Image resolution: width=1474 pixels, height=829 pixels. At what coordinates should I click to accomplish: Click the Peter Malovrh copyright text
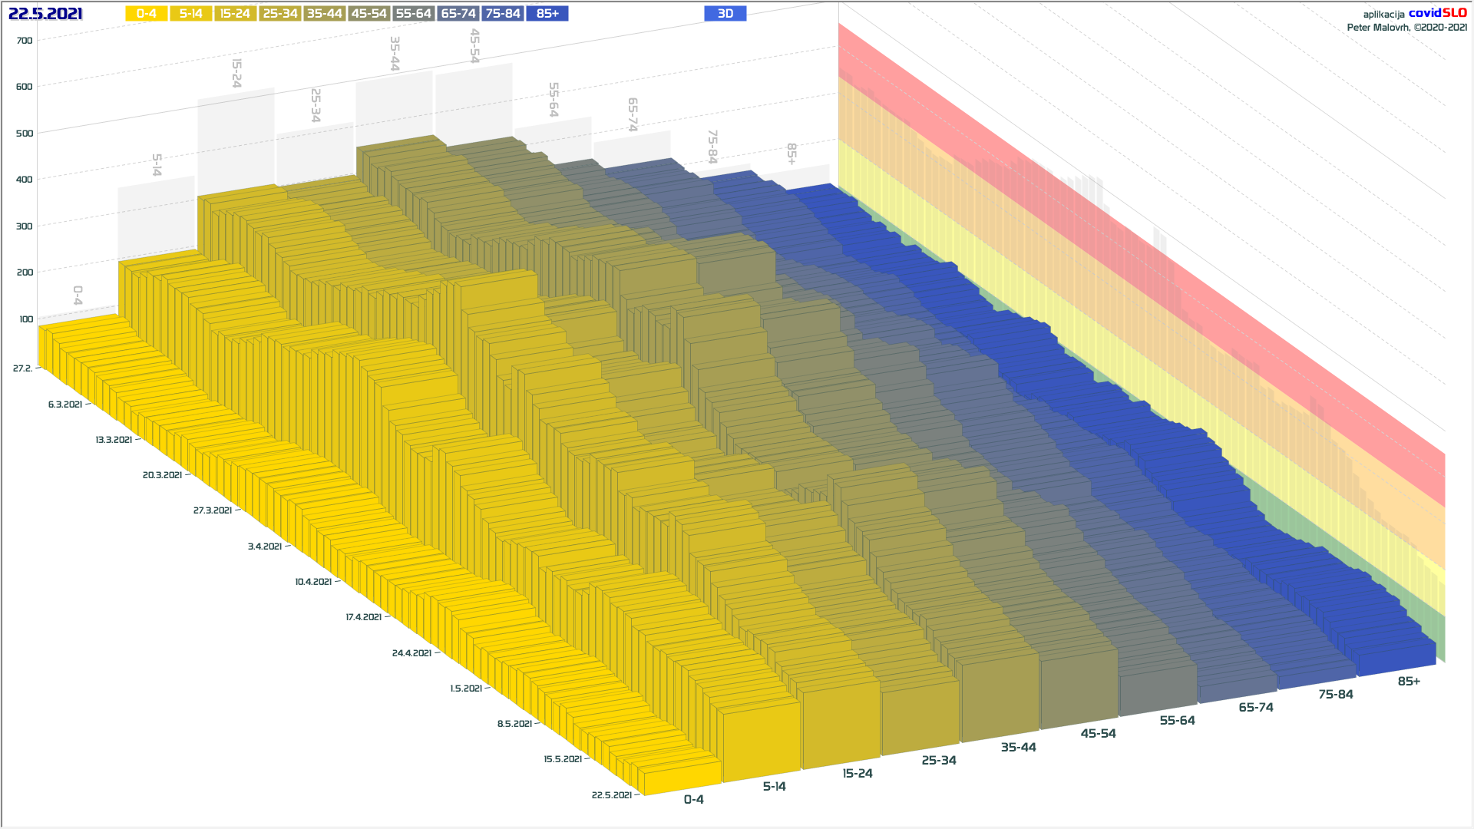pyautogui.click(x=1406, y=28)
